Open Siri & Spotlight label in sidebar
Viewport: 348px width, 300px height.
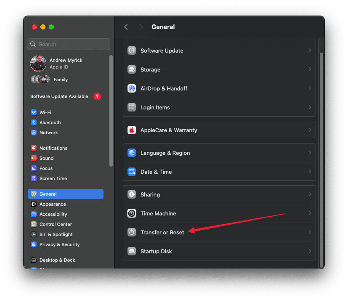point(56,234)
